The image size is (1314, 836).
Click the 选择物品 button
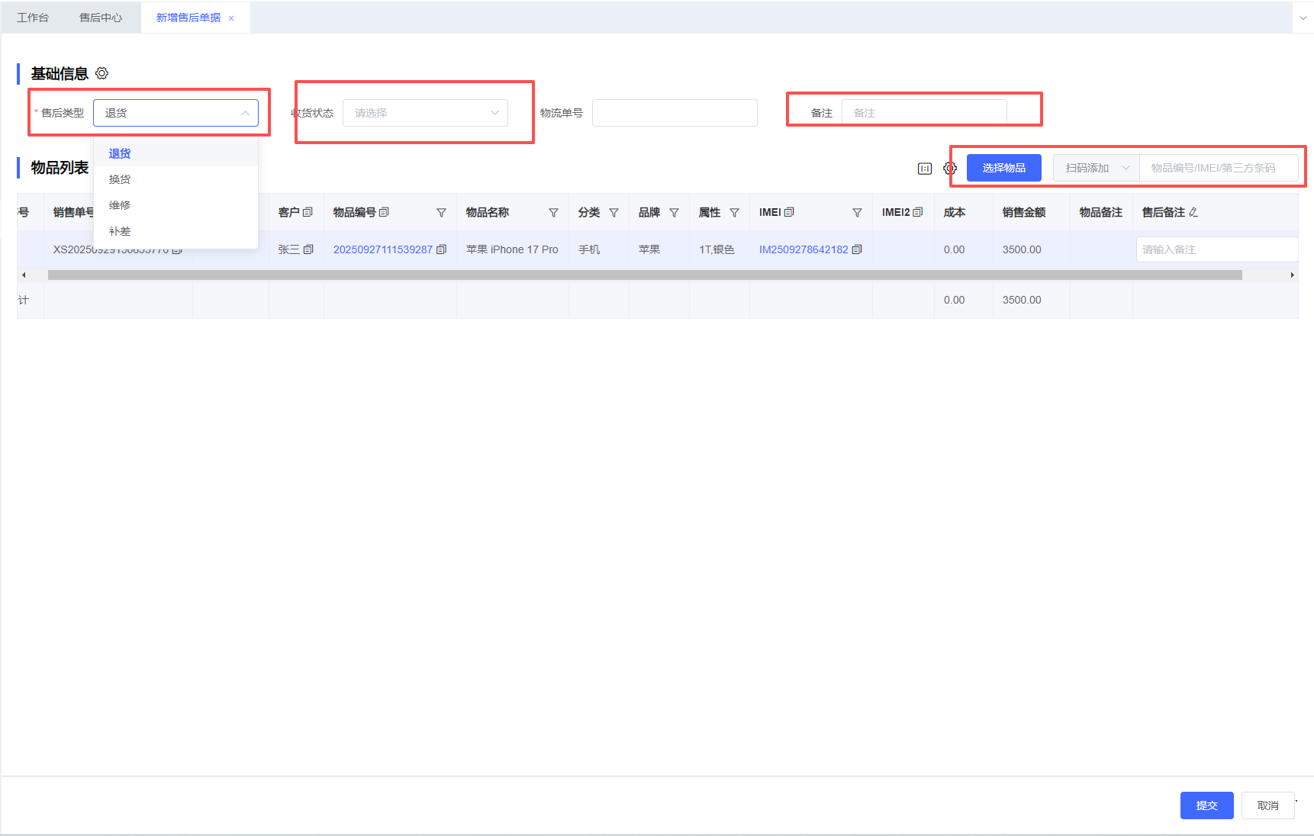click(x=1003, y=168)
